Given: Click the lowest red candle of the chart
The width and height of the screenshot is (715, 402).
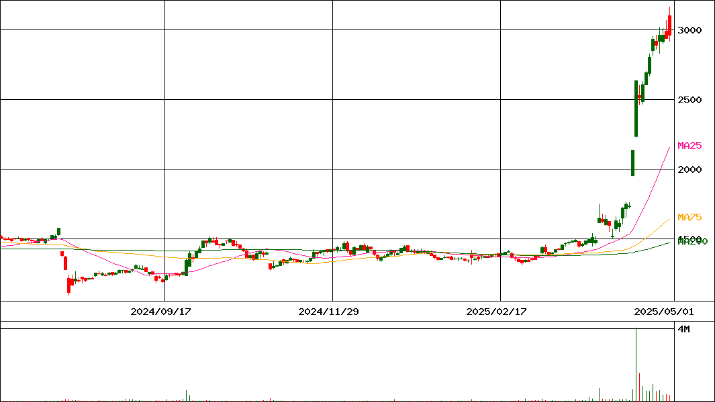Looking at the screenshot, I should coord(68,286).
